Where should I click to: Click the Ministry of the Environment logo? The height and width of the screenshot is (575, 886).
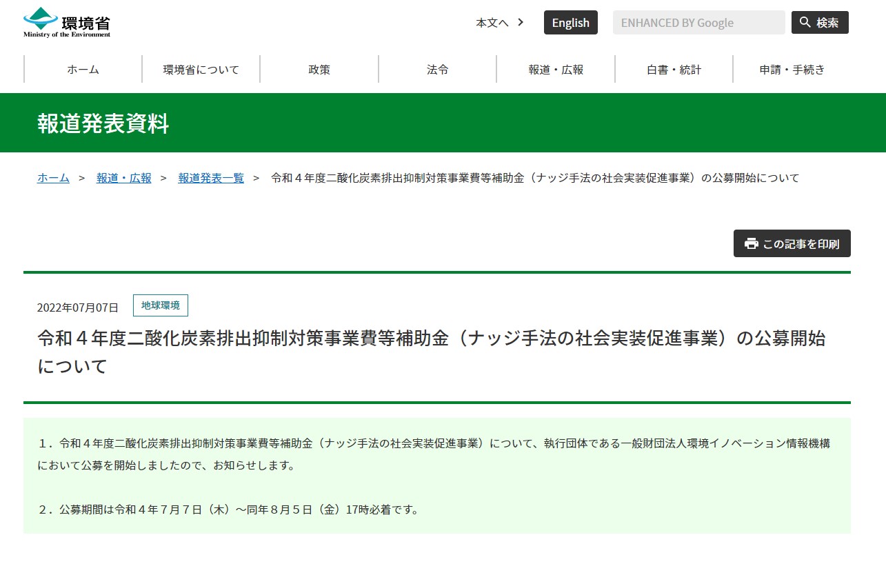click(67, 22)
